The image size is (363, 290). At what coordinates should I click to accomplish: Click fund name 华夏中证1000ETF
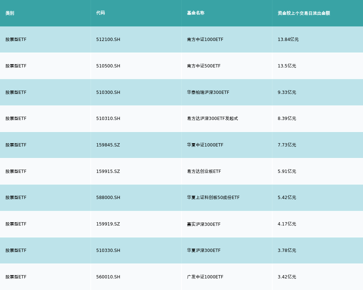pyautogui.click(x=205, y=145)
